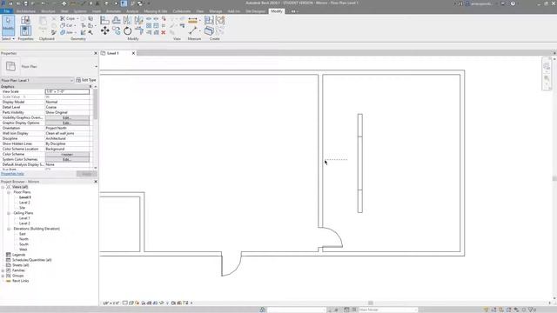
Task: Close the Project Browser panel
Action: tap(96, 182)
